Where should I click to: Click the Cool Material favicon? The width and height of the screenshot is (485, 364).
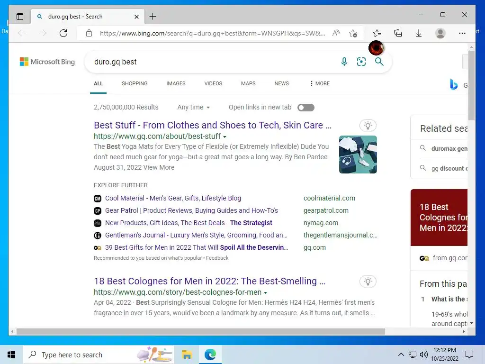tap(98, 199)
